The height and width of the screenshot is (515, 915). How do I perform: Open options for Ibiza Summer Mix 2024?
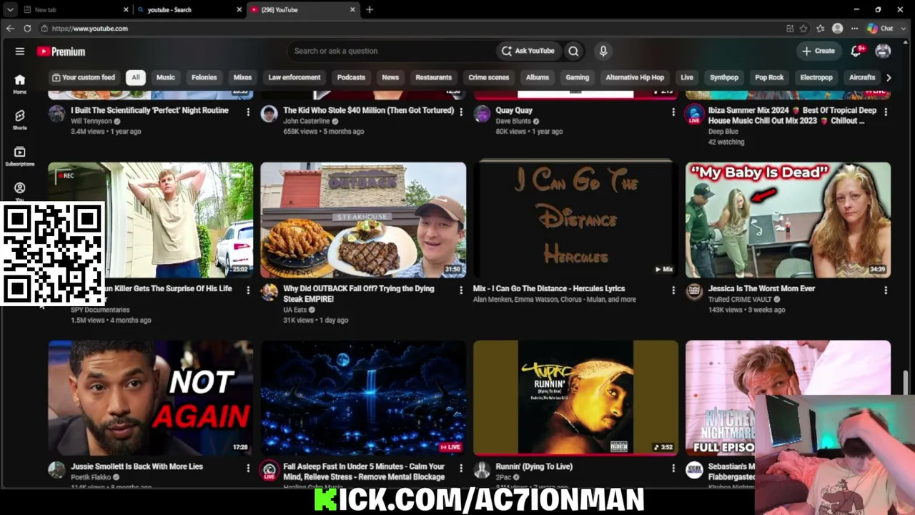886,112
